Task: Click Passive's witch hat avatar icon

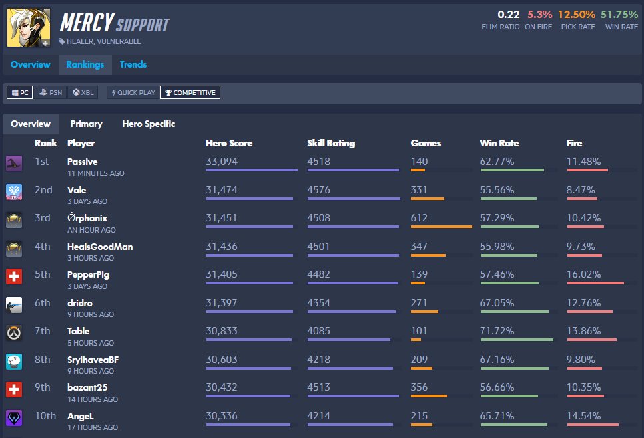Action: pos(14,164)
